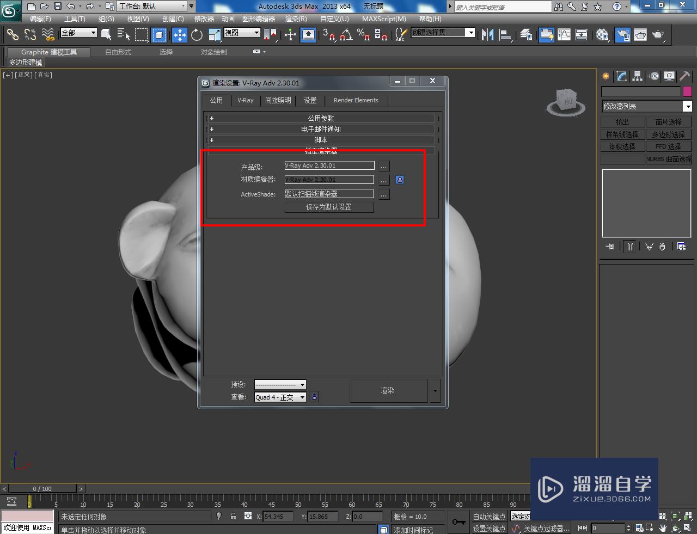Click the time slider showing 0 / 100
Viewport: 697px width, 534px height.
(x=42, y=489)
